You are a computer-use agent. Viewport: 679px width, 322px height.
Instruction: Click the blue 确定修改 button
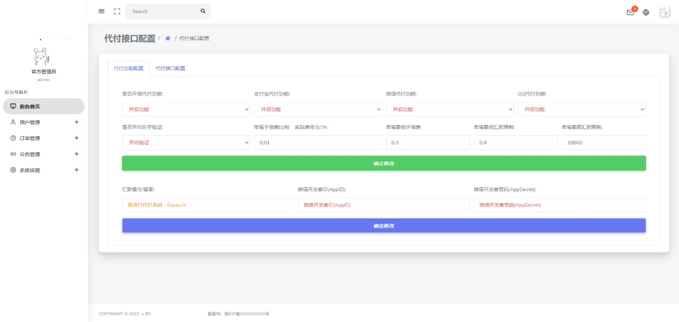[x=384, y=226]
